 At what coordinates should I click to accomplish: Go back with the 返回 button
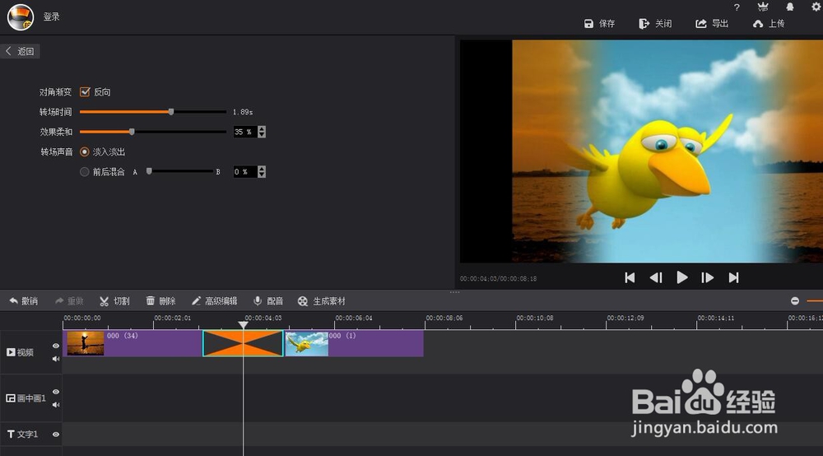20,51
